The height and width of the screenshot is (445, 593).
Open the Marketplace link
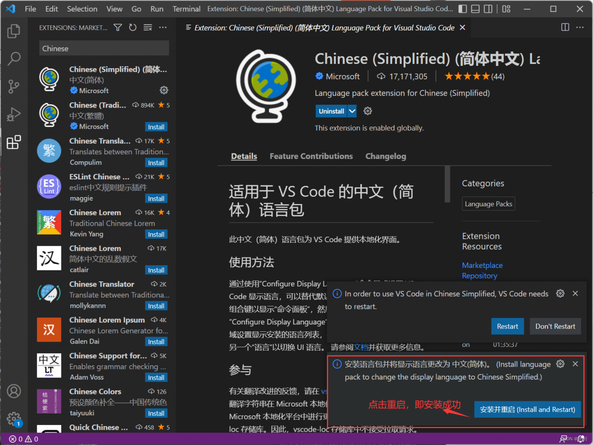click(x=482, y=265)
